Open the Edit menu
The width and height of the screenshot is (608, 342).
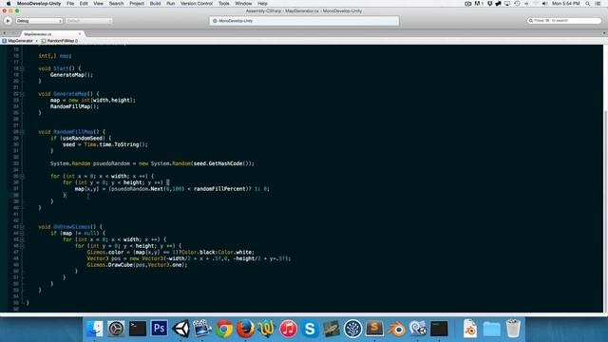point(84,4)
